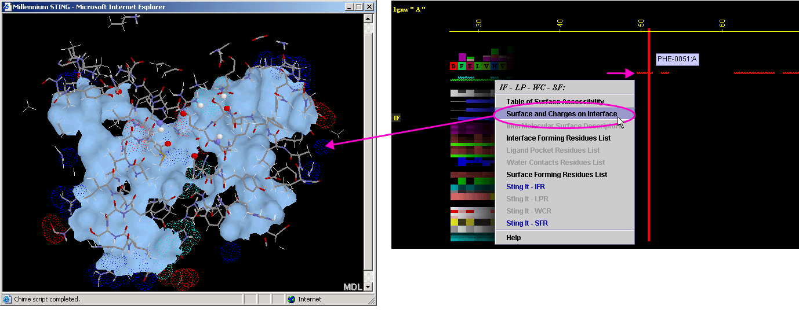Viewport: 799px width, 313px height.
Task: Open Help from the context menu
Action: (x=513, y=238)
